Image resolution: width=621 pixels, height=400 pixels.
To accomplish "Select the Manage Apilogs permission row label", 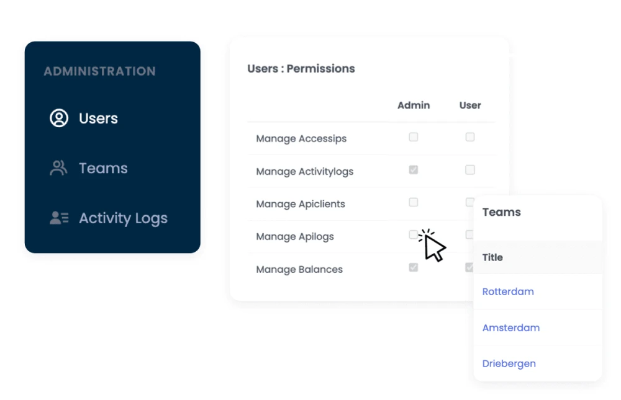I will (295, 236).
